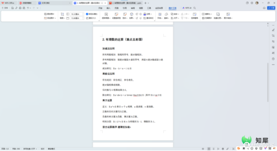Open the Remove Background (抠除背景) tool

[x=106, y=16]
